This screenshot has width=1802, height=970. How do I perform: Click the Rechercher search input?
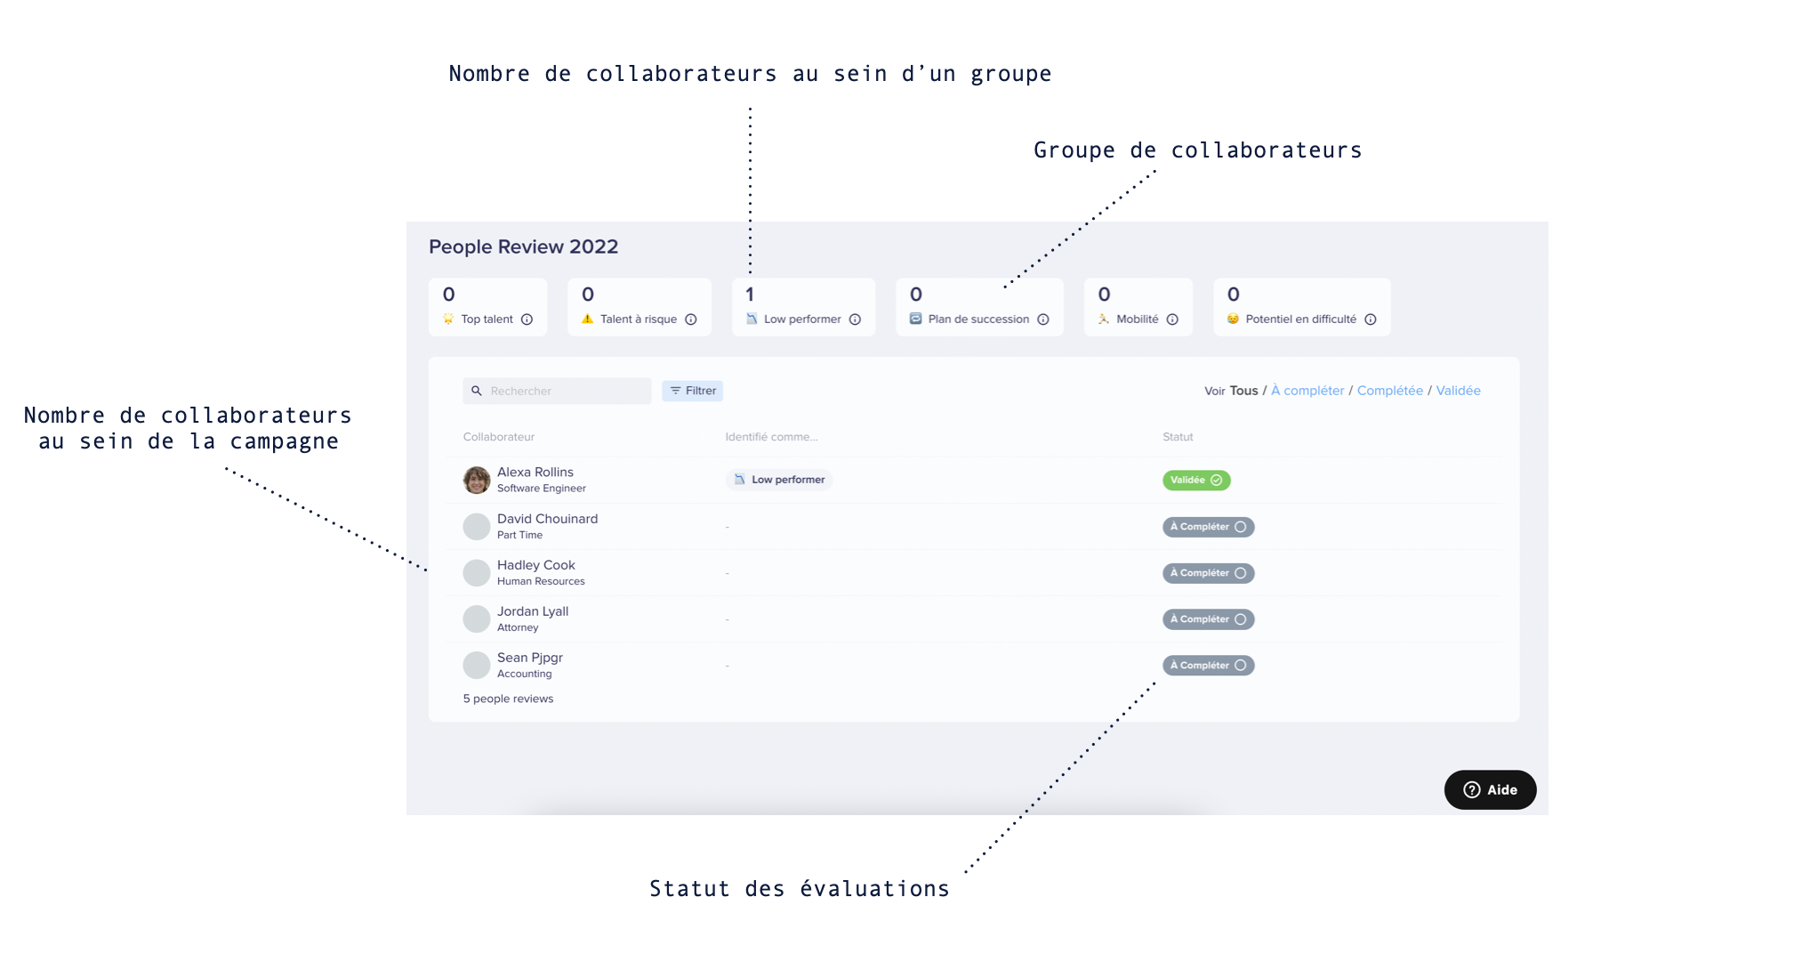pos(557,391)
